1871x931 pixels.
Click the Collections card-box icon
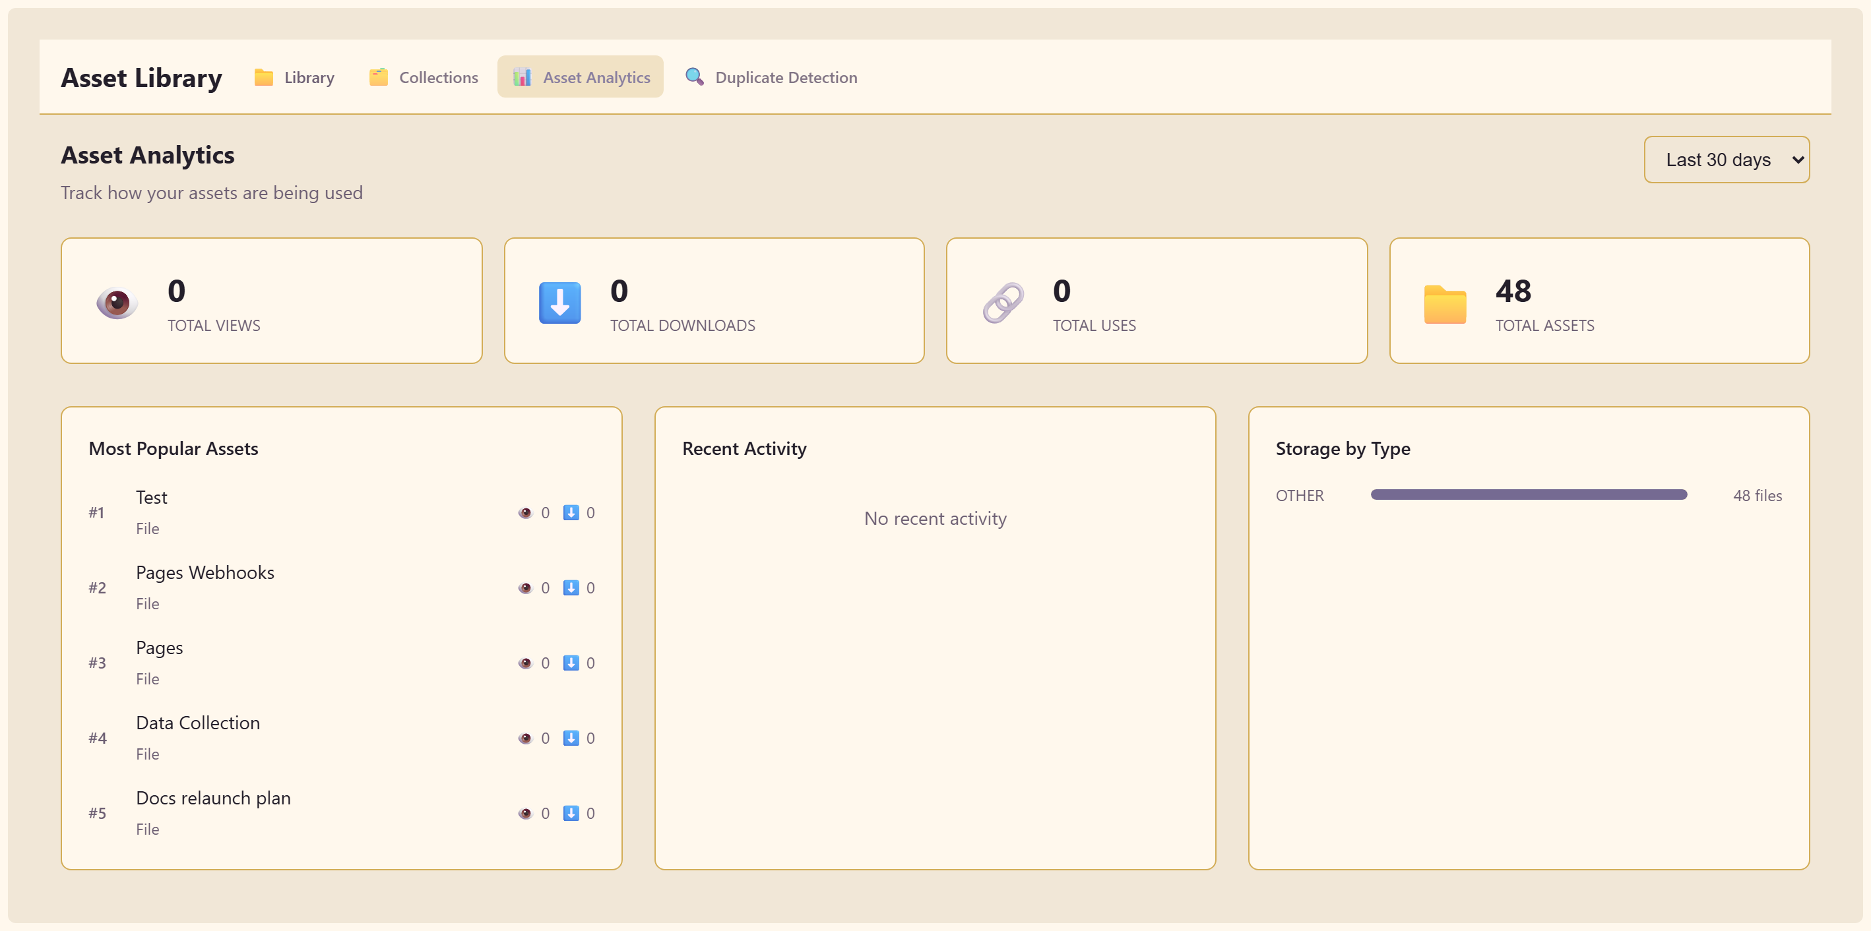tap(379, 77)
